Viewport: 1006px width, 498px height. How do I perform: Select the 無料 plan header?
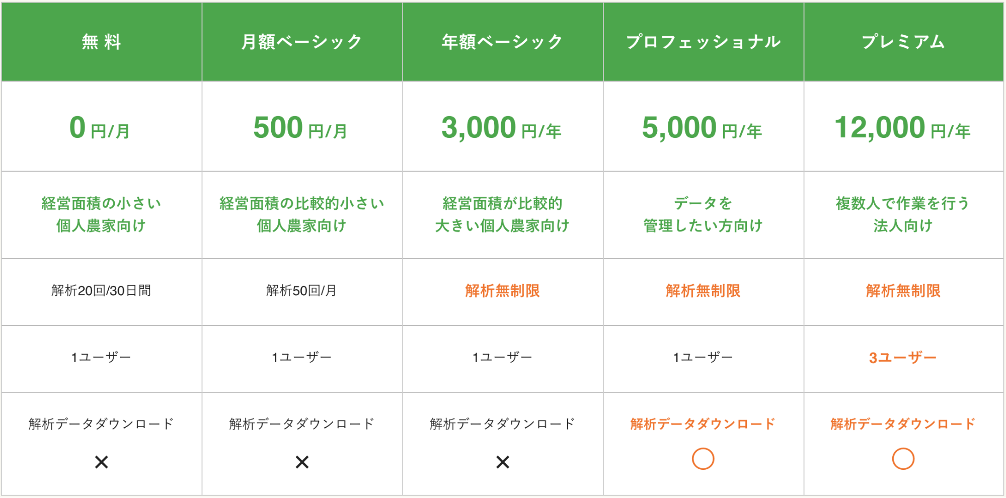pyautogui.click(x=102, y=42)
